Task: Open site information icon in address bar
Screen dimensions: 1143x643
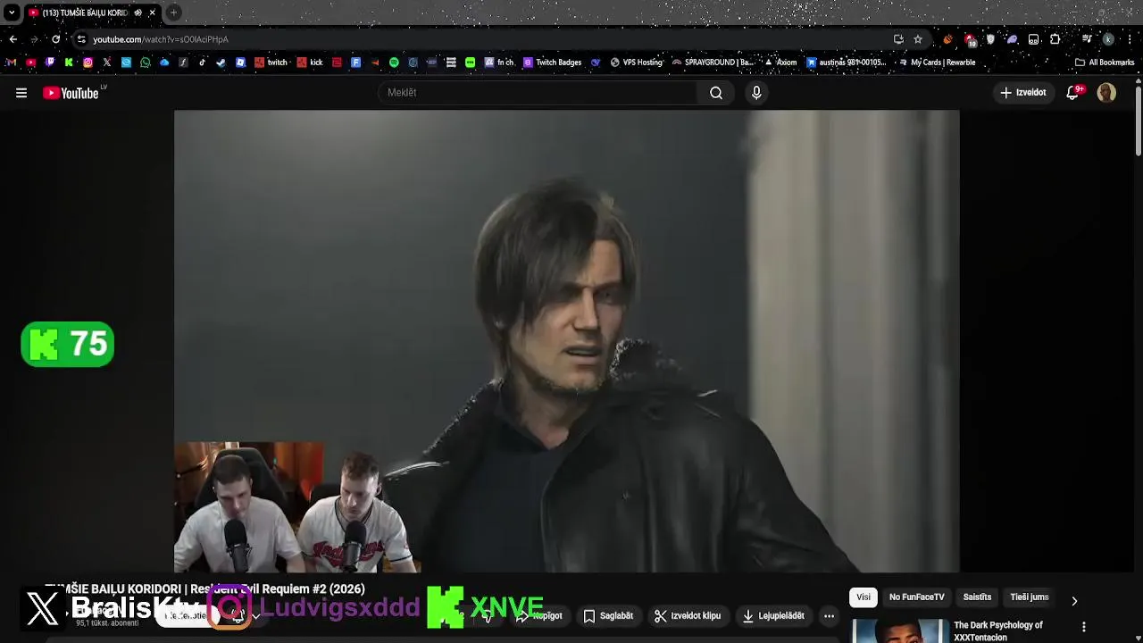Action: tap(81, 39)
